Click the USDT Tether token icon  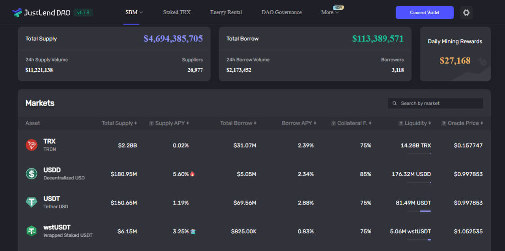pyautogui.click(x=32, y=203)
